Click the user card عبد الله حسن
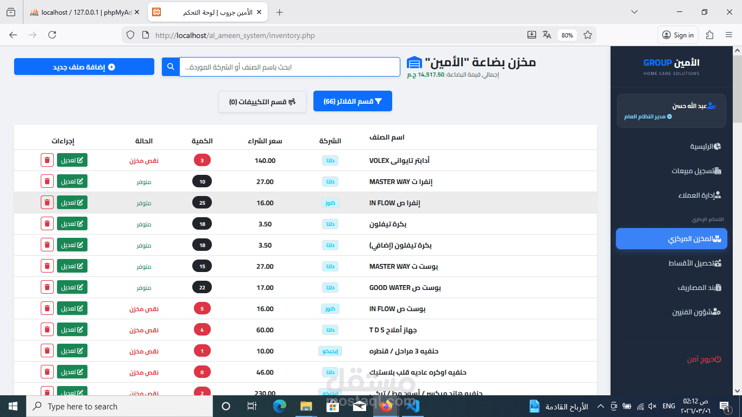 (671, 111)
